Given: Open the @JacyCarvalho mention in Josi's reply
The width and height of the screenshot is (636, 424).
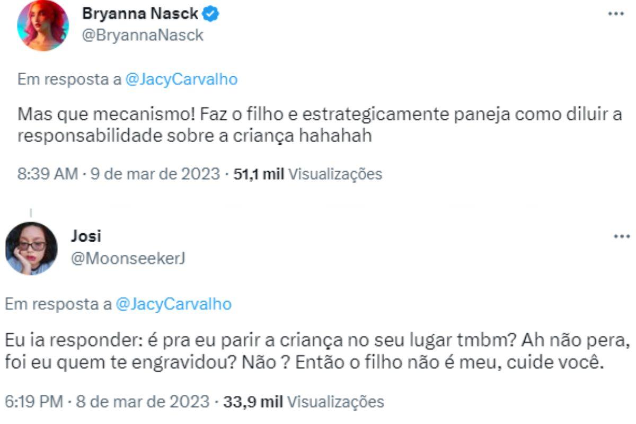Looking at the screenshot, I should [x=173, y=304].
